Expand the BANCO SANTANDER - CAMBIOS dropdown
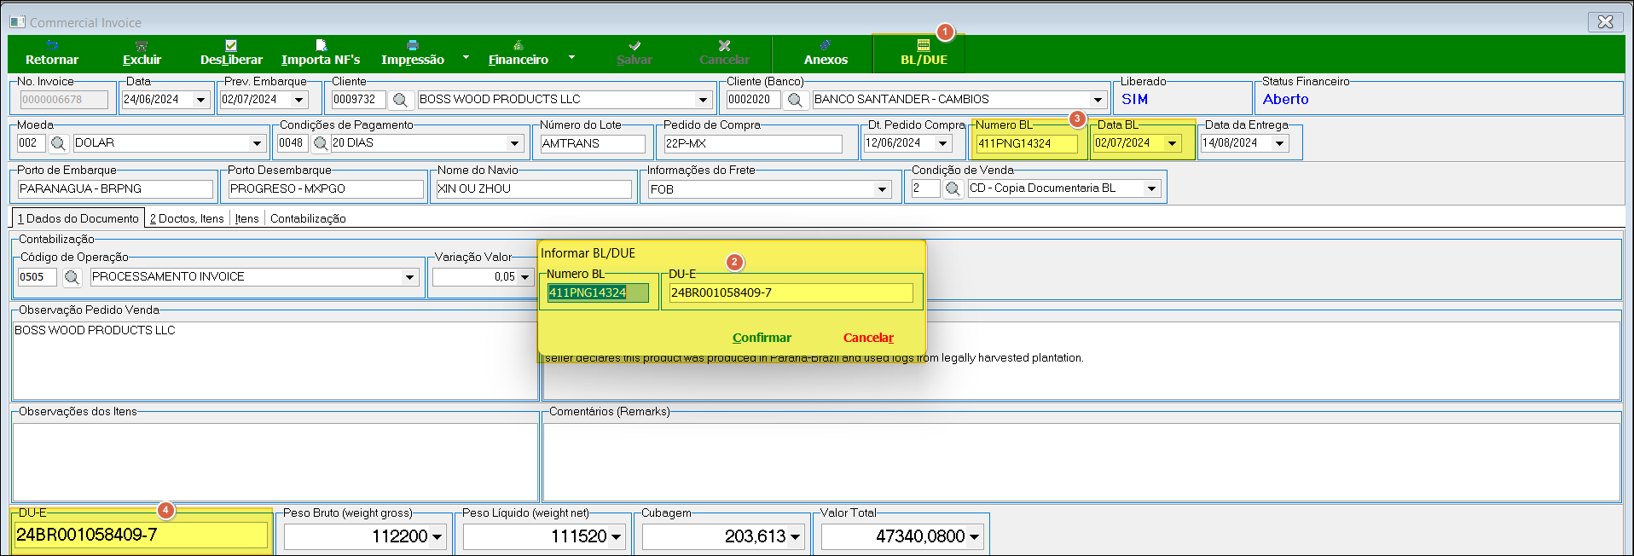This screenshot has height=556, width=1634. [1098, 100]
